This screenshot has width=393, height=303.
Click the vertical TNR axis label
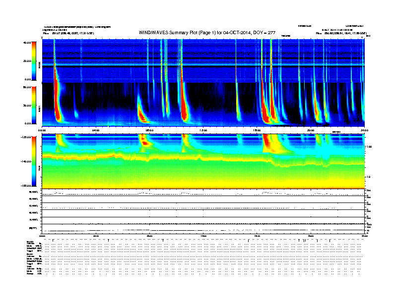tap(39, 168)
